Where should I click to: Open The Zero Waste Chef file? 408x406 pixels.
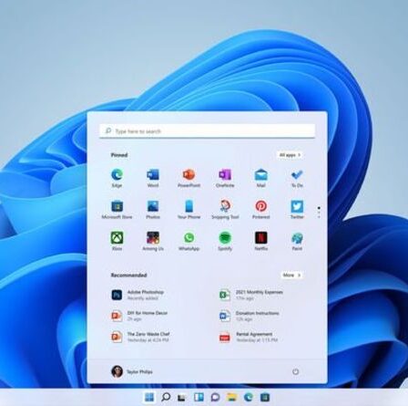click(140, 337)
